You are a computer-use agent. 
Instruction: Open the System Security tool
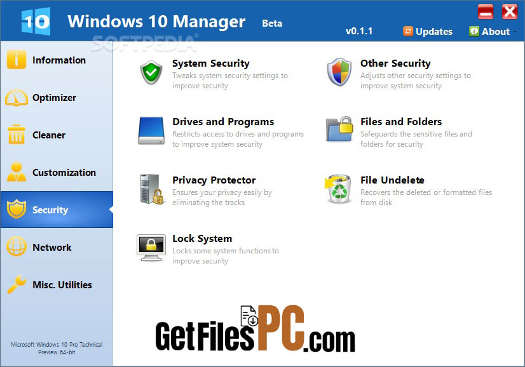211,63
